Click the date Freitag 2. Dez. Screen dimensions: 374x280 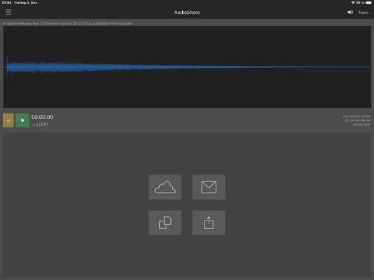pos(26,3)
